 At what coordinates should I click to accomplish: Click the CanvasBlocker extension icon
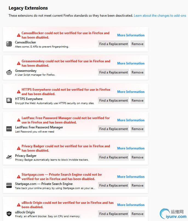(x=9, y=44)
